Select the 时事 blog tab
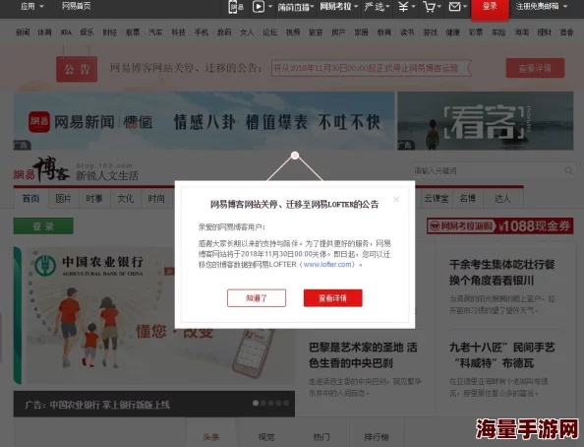The height and width of the screenshot is (447, 584). tap(94, 199)
